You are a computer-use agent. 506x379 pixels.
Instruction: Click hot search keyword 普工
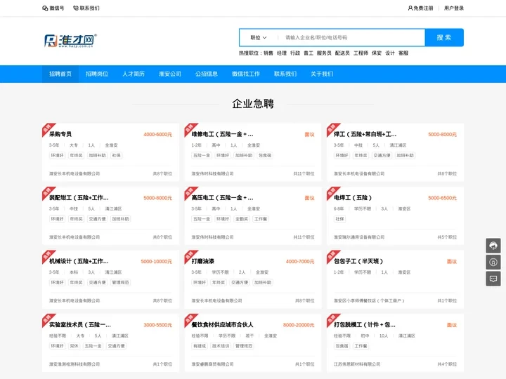tap(309, 53)
